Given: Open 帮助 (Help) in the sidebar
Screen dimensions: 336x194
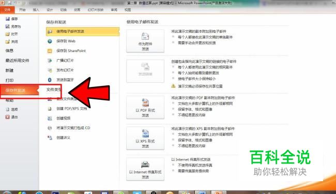Looking at the screenshot, I should (x=9, y=100).
